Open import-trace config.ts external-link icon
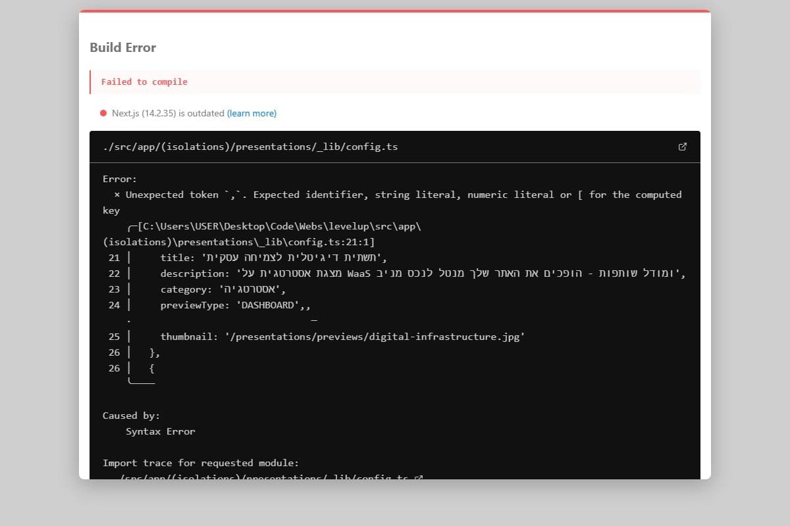This screenshot has height=526, width=790. coord(418,478)
